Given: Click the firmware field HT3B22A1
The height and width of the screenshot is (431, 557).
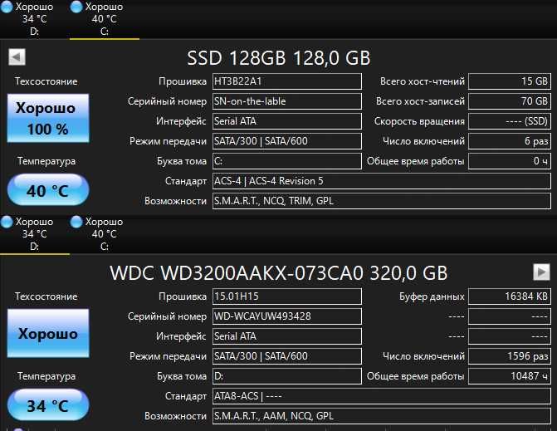Looking at the screenshot, I should [287, 81].
